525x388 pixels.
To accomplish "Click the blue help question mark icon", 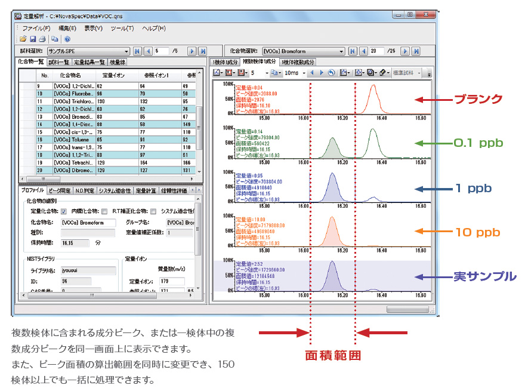I will coord(67,39).
